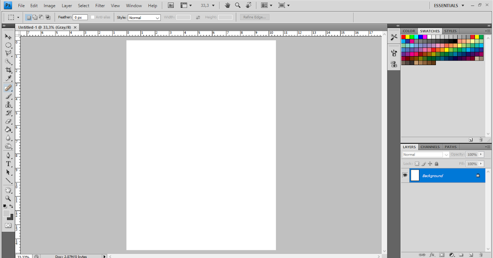Toggle Lock image pixels
Image resolution: width=493 pixels, height=258 pixels.
coord(424,163)
